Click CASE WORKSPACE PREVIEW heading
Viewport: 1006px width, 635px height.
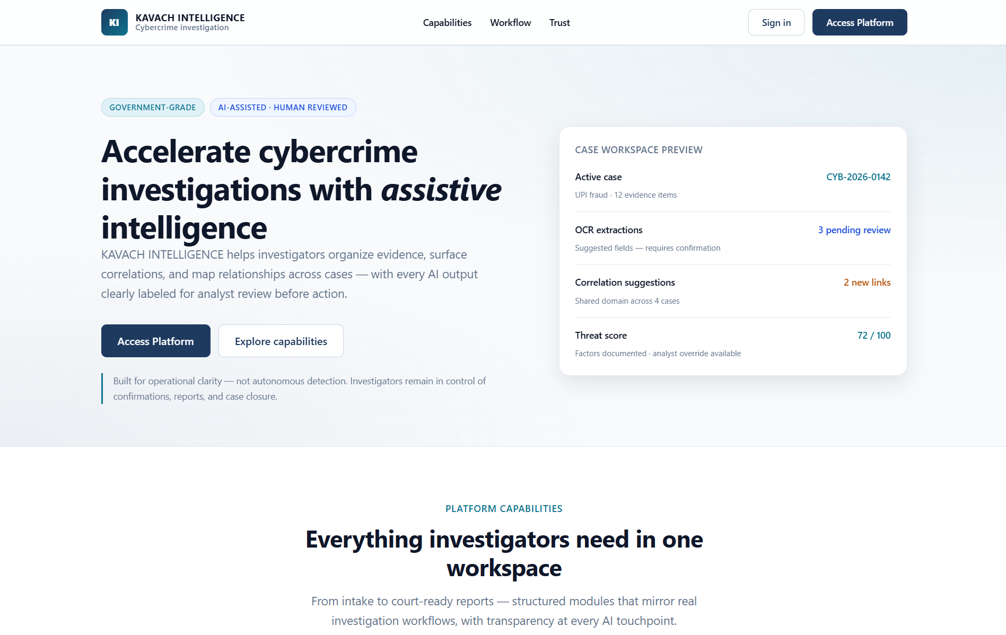(638, 150)
